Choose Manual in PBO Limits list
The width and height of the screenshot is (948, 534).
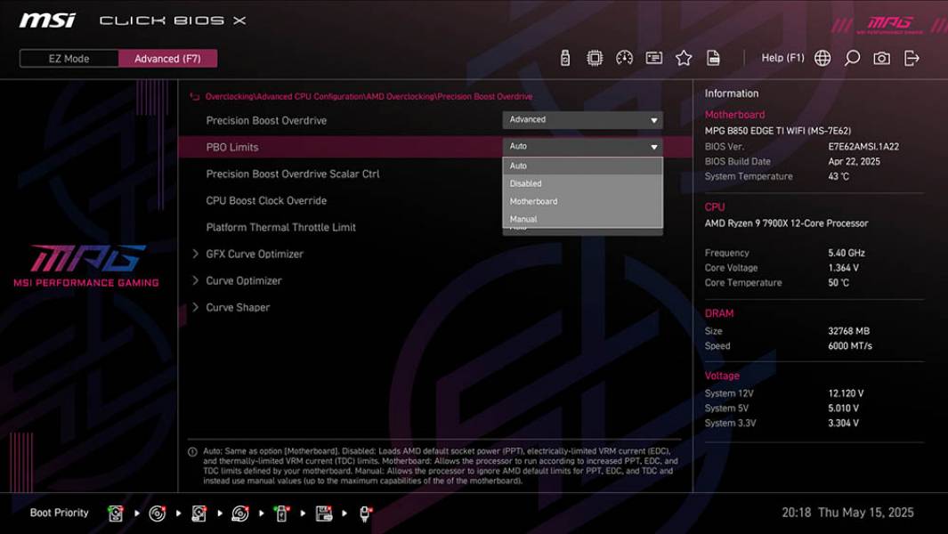(x=582, y=219)
